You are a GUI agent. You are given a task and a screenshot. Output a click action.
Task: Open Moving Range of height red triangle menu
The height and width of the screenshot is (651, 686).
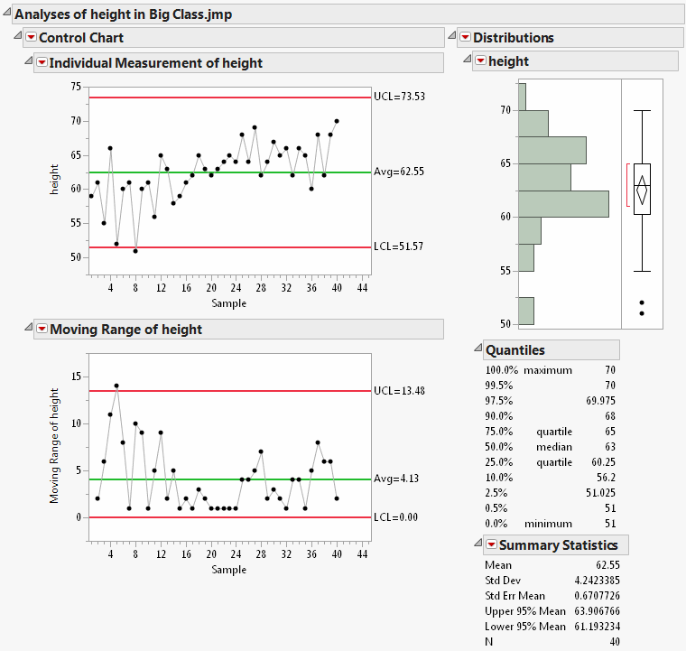click(42, 330)
